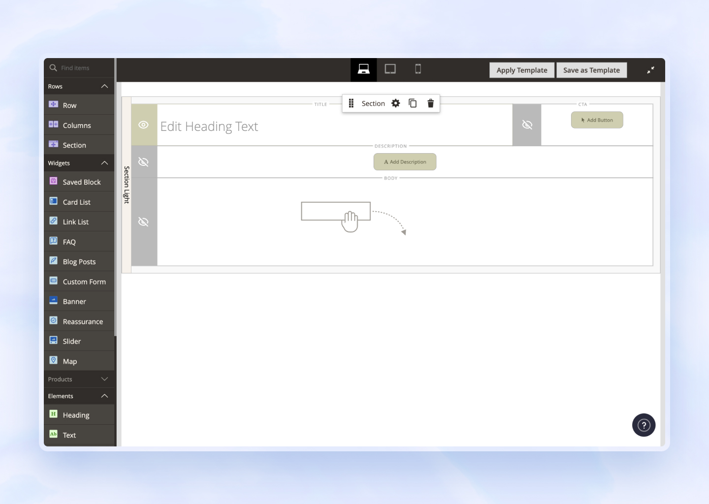
Task: Expand the Products group
Action: tap(104, 379)
